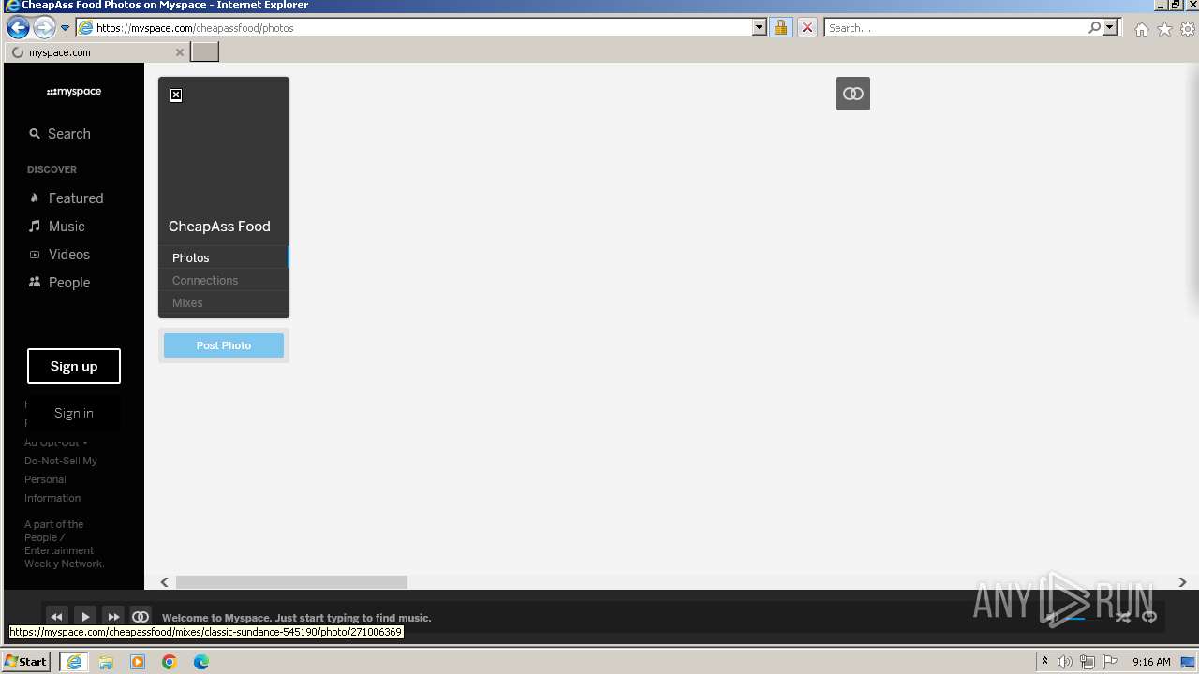Open the CheapAss Food profile name
The width and height of the screenshot is (1199, 674).
tap(219, 227)
